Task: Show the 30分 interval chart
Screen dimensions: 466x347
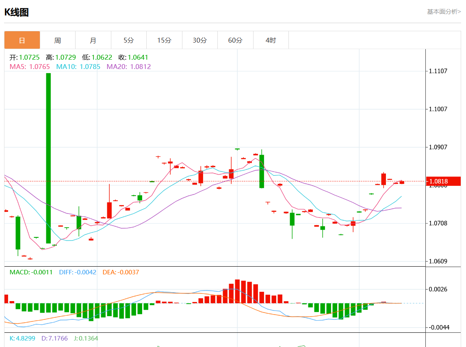Action: (199, 40)
